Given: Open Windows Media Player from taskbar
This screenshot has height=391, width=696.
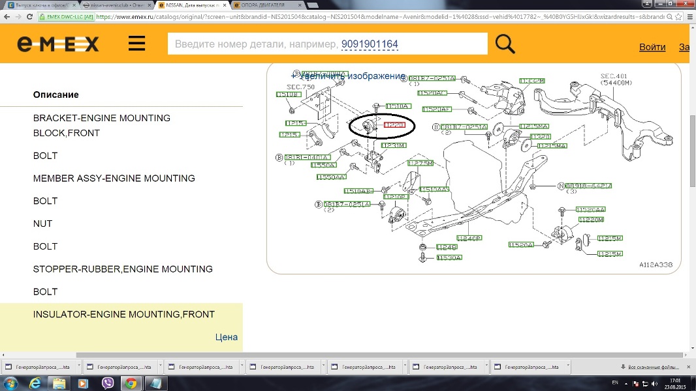Looking at the screenshot, I should (83, 383).
